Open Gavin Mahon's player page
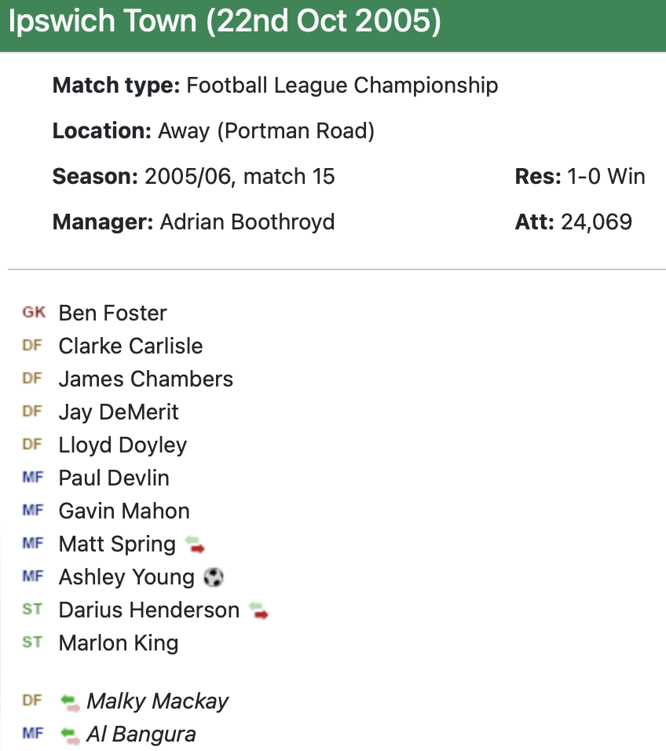 tap(124, 511)
